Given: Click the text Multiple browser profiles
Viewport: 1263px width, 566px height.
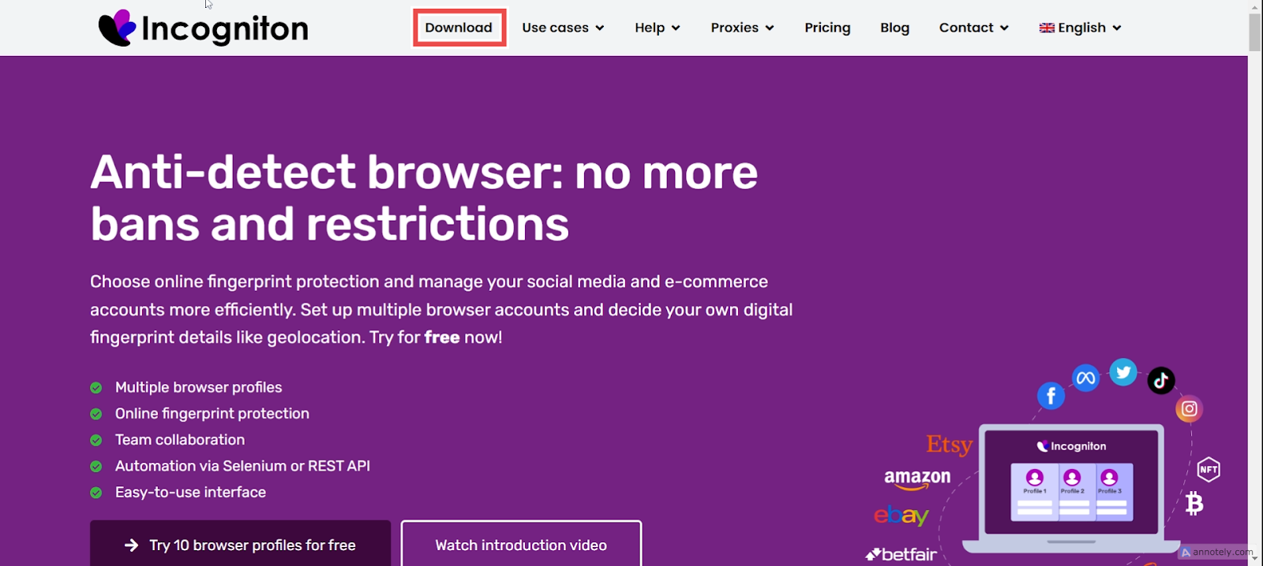Looking at the screenshot, I should (x=198, y=387).
